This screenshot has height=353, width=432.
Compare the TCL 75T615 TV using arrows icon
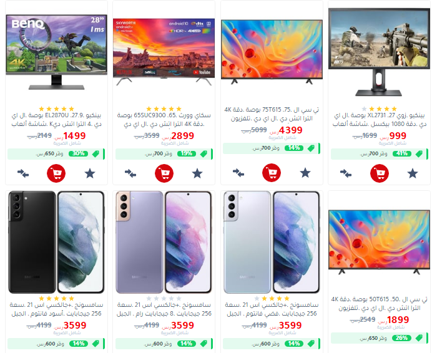(238, 173)
